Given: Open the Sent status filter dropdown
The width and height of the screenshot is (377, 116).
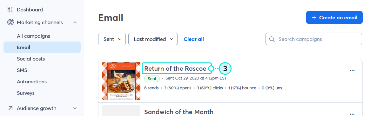Looking at the screenshot, I should pyautogui.click(x=112, y=39).
